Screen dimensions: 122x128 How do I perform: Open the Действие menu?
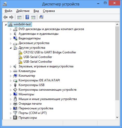coord(23,11)
